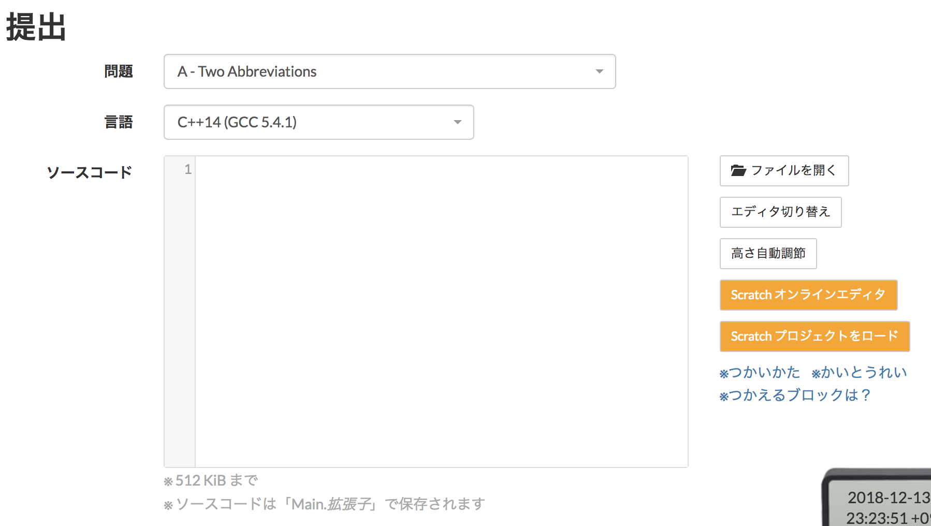The height and width of the screenshot is (526, 931).
Task: Open the 問題 dropdown to change the problem
Action: (x=388, y=71)
